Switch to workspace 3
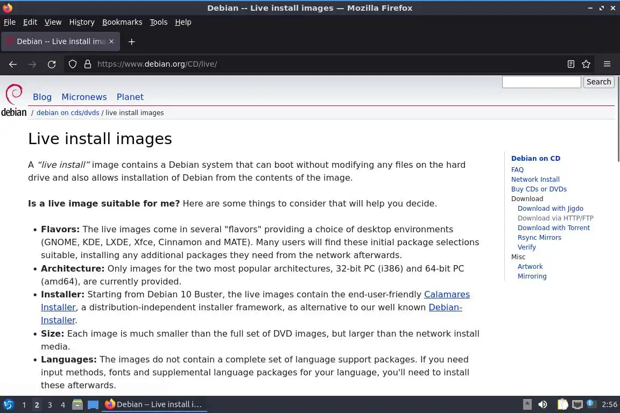The height and width of the screenshot is (413, 620). [x=50, y=405]
